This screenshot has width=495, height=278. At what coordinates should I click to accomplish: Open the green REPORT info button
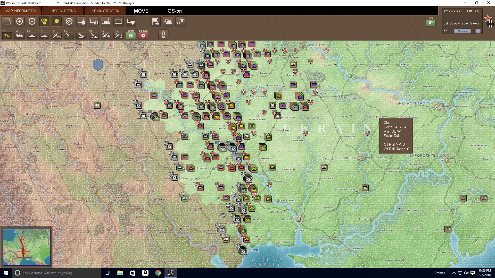[x=131, y=36]
